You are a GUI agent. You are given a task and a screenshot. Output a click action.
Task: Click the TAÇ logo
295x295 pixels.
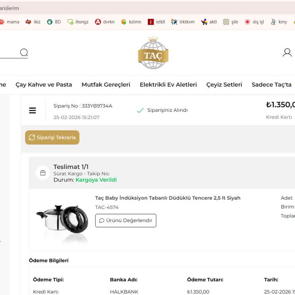point(153,53)
